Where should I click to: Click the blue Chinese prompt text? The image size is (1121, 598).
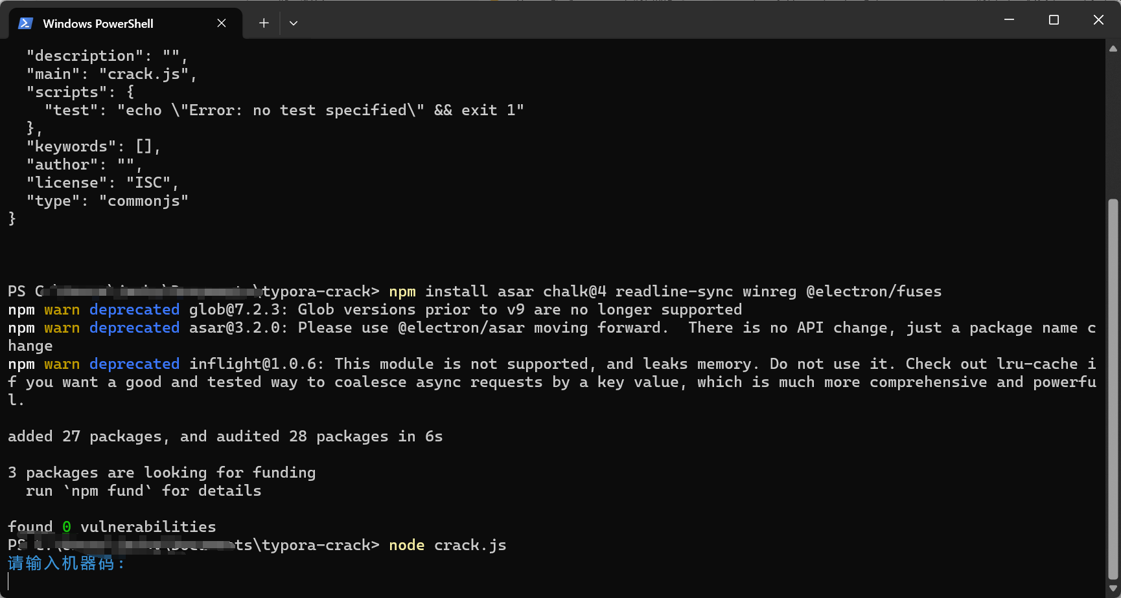[x=66, y=563]
